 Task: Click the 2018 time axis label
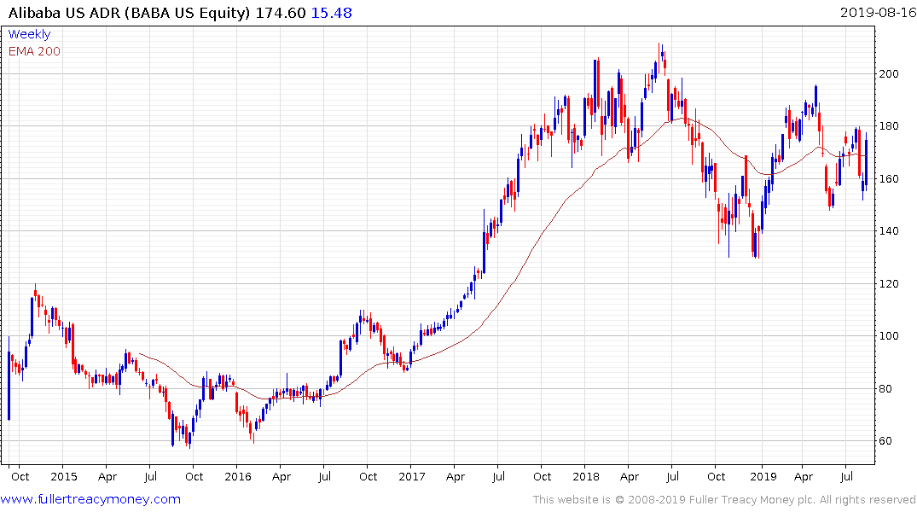586,476
